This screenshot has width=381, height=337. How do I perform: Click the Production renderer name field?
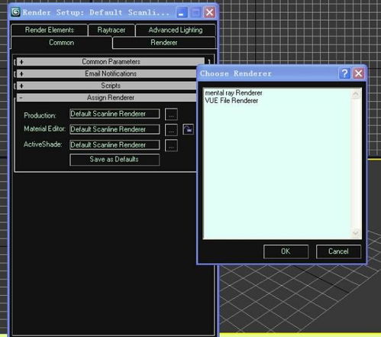(x=115, y=114)
